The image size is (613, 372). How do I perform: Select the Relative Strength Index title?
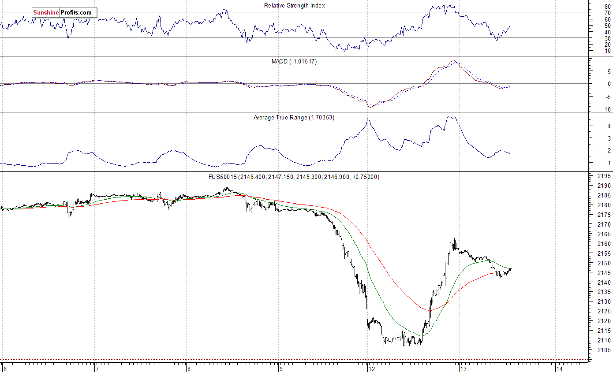pyautogui.click(x=295, y=6)
